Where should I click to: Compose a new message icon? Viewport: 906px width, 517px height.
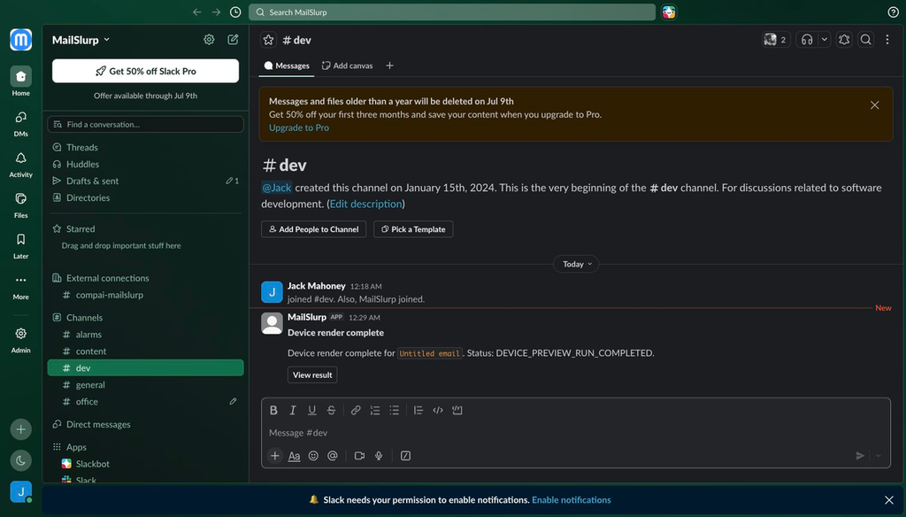233,39
